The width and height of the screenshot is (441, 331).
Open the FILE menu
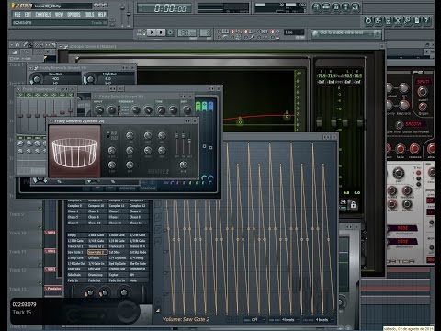[17, 15]
